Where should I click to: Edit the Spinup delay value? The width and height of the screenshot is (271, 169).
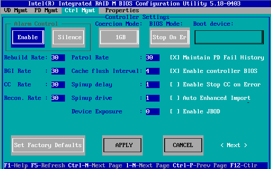pyautogui.click(x=153, y=85)
